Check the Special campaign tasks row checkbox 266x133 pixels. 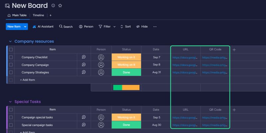(11, 125)
